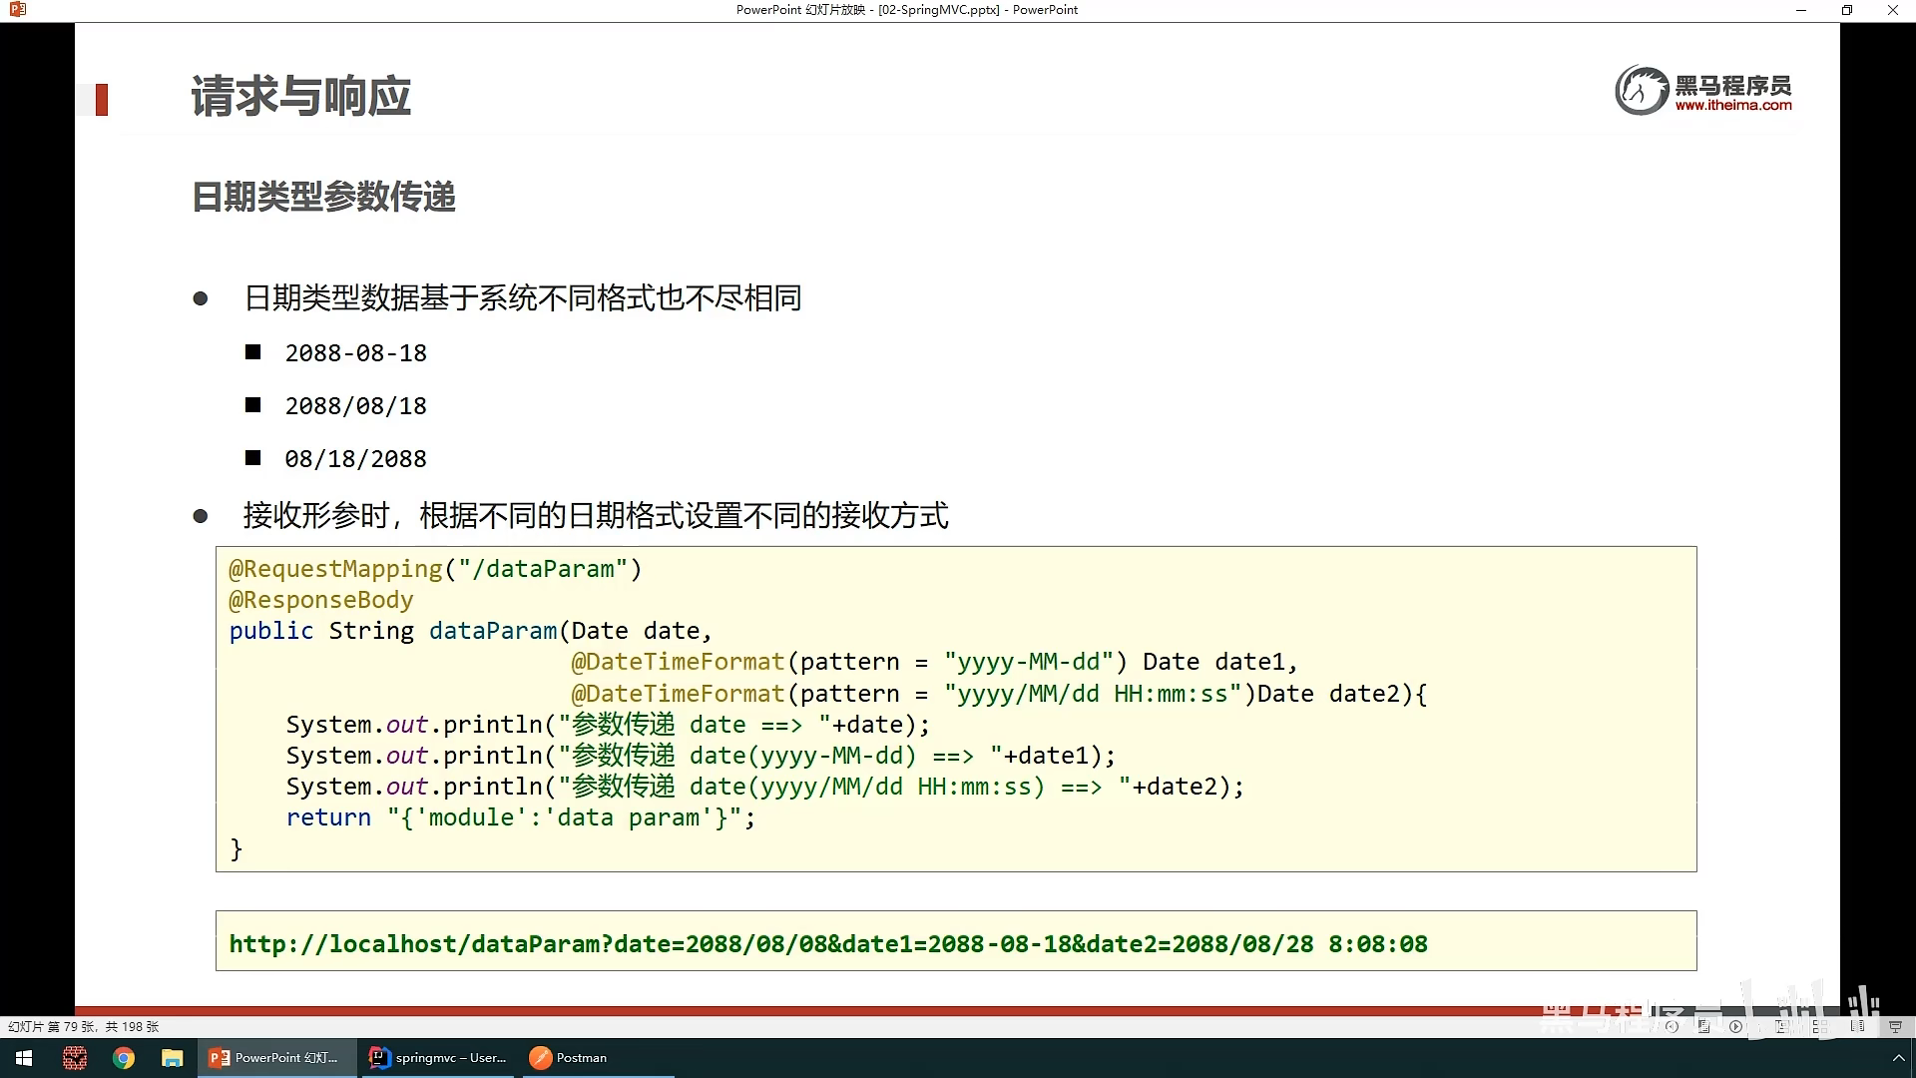Switch to Normal view in status bar
Image resolution: width=1916 pixels, height=1078 pixels.
(1781, 1026)
